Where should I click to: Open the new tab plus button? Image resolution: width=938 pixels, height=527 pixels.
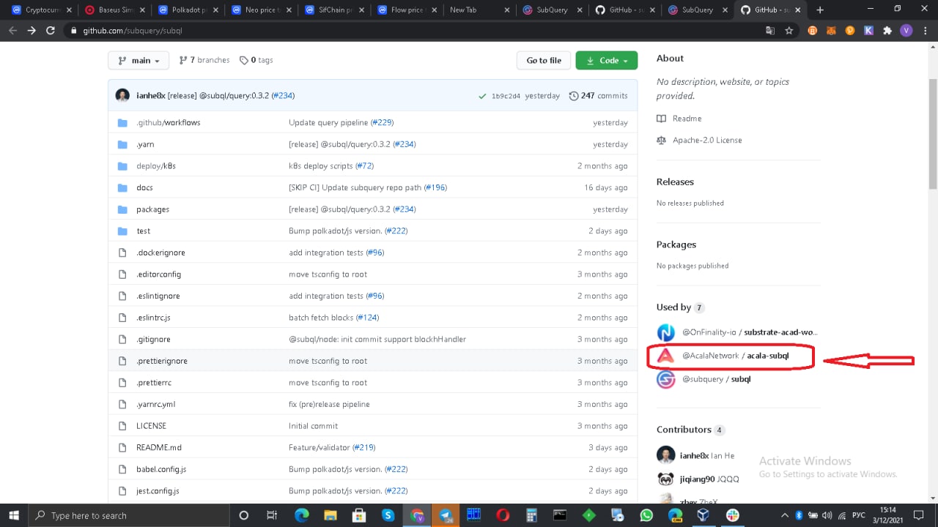820,10
